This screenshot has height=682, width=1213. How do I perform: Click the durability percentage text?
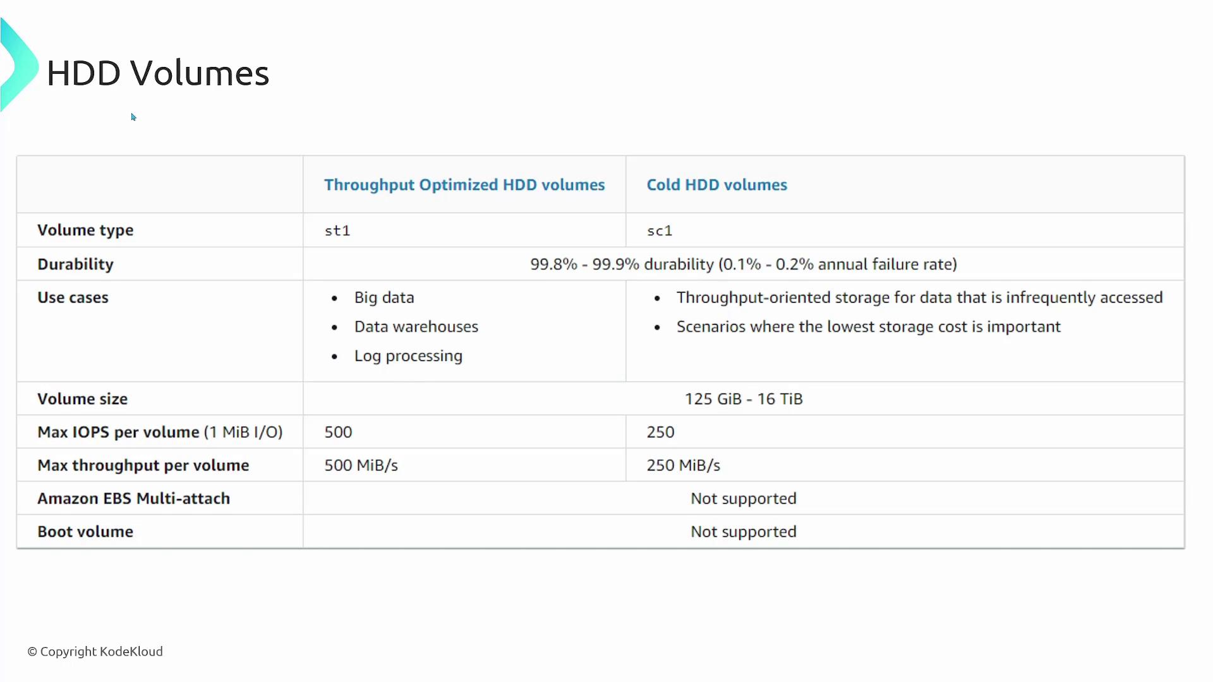point(743,264)
